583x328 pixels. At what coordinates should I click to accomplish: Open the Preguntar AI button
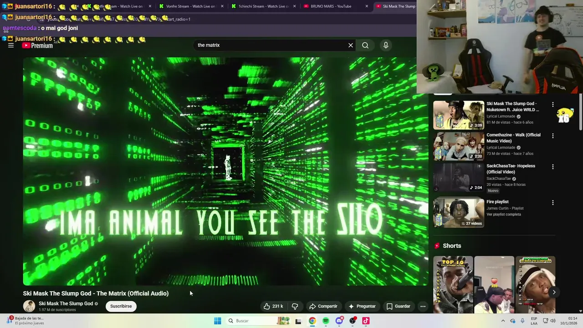point(362,306)
